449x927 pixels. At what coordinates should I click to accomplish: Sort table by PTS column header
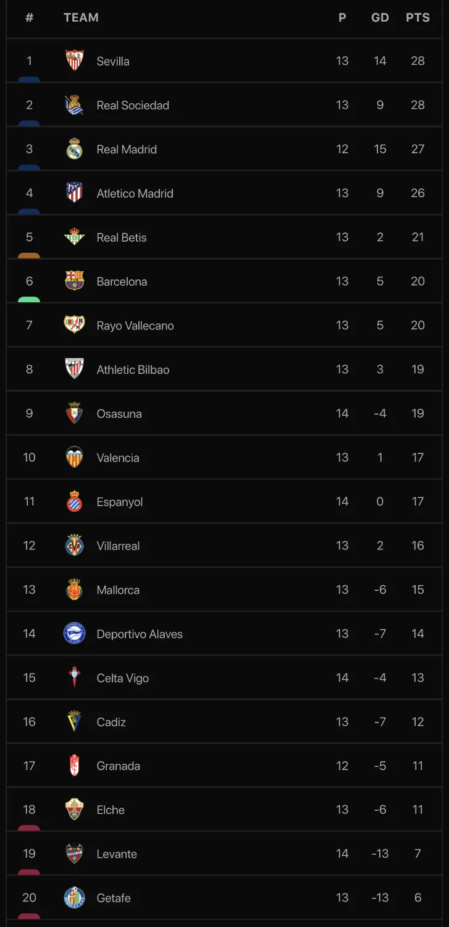pyautogui.click(x=418, y=18)
